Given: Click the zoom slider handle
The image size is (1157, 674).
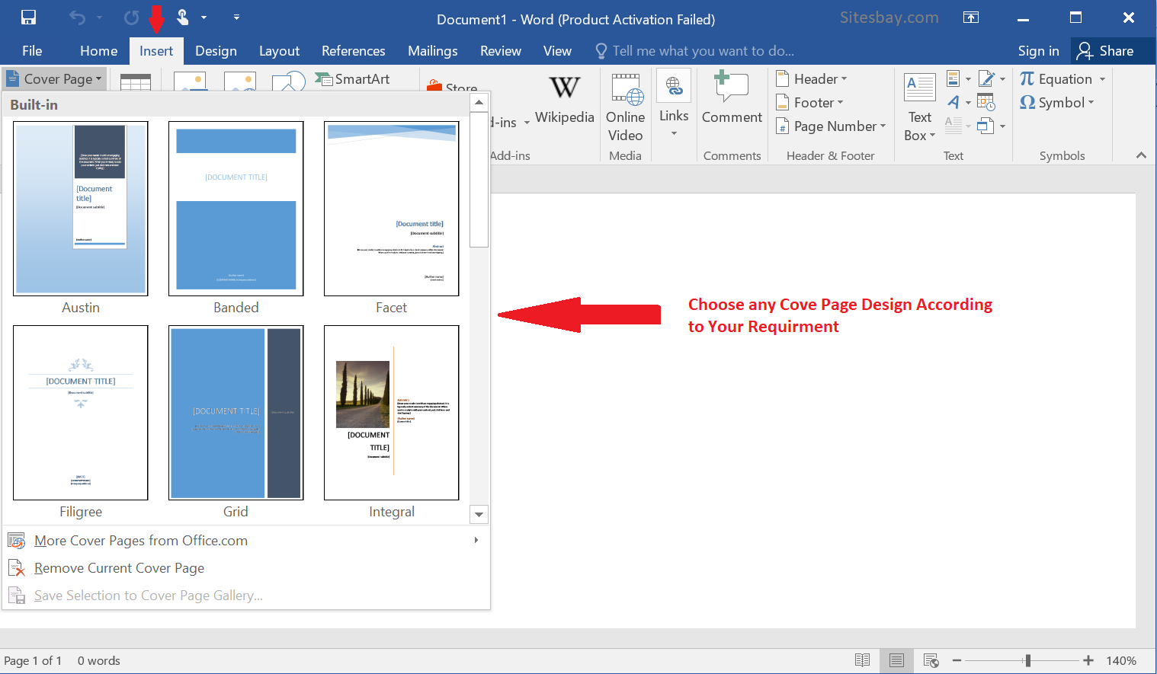Looking at the screenshot, I should (x=1028, y=660).
